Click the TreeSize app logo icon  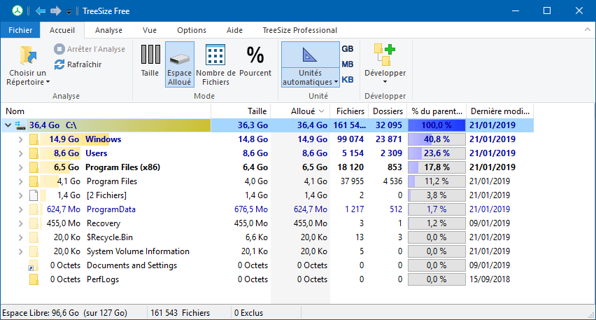click(17, 11)
